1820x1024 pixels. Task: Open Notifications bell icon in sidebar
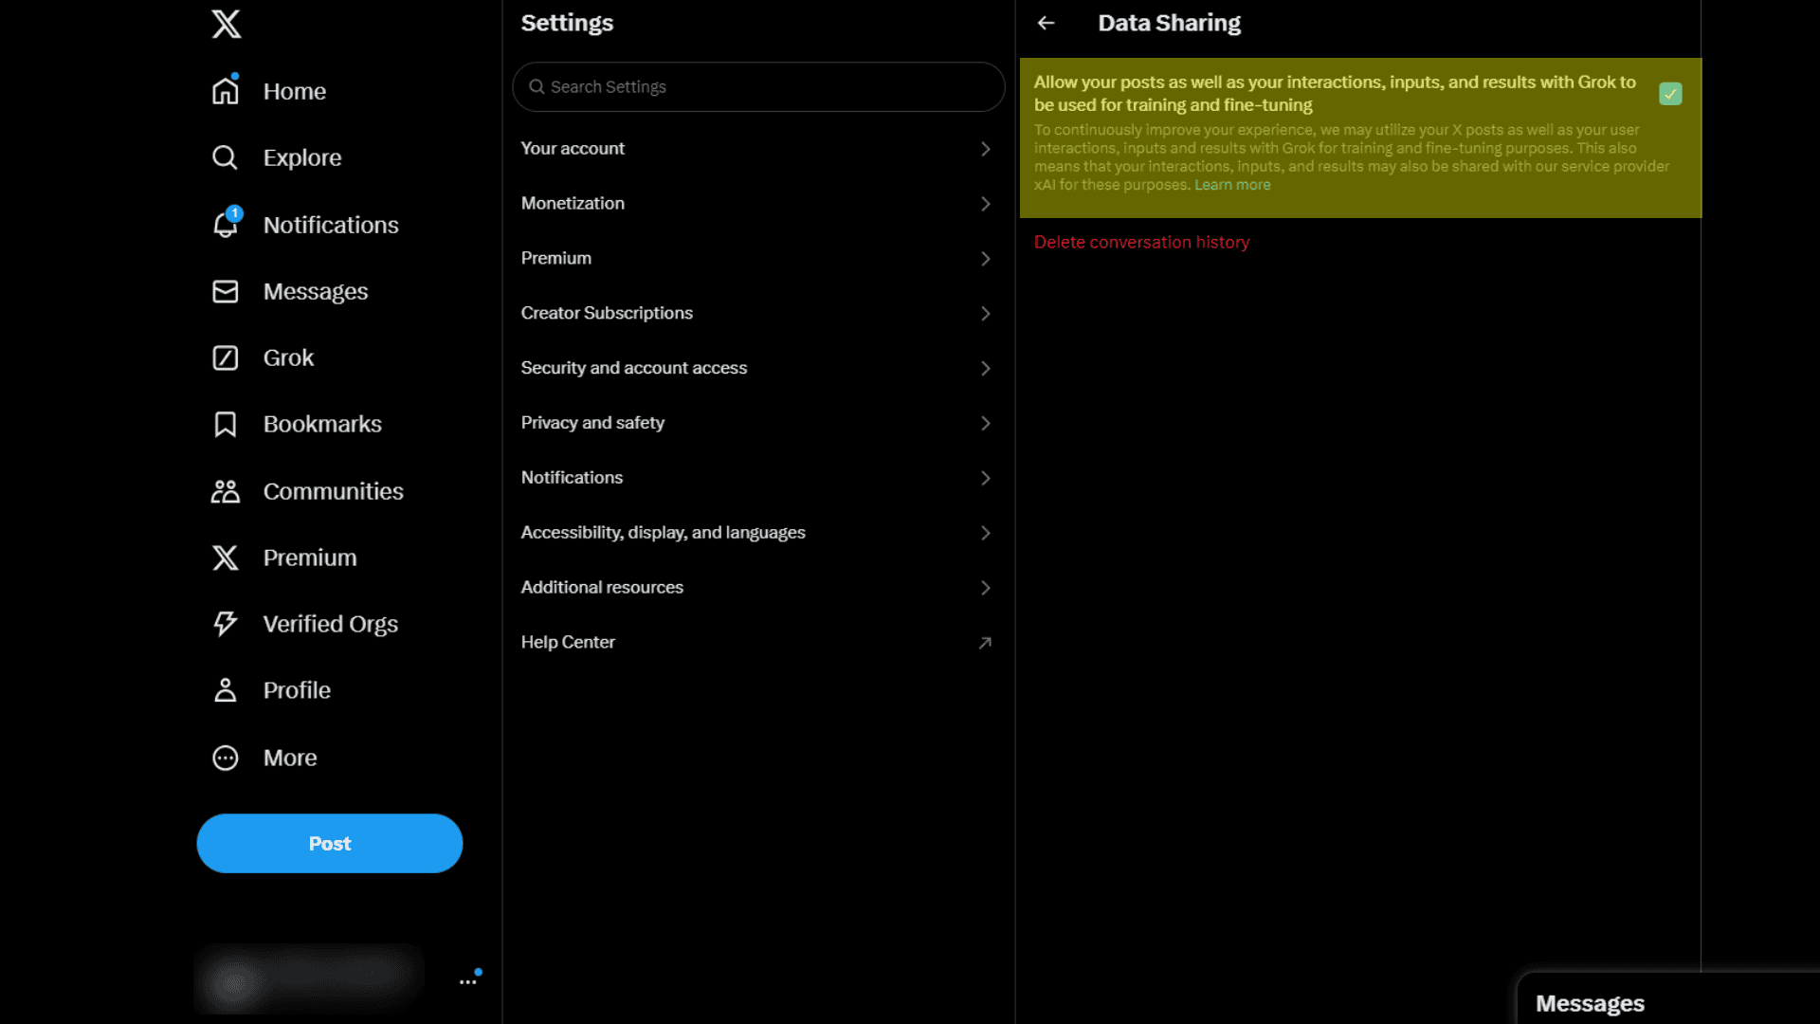tap(226, 225)
